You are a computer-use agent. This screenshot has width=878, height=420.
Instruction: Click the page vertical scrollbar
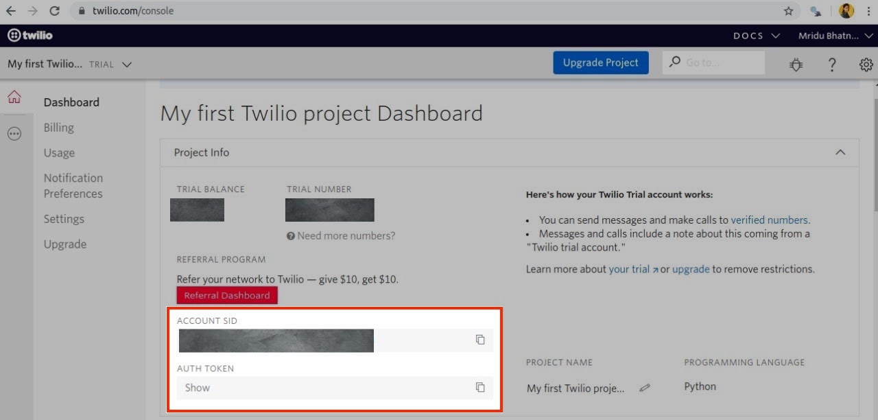875,156
